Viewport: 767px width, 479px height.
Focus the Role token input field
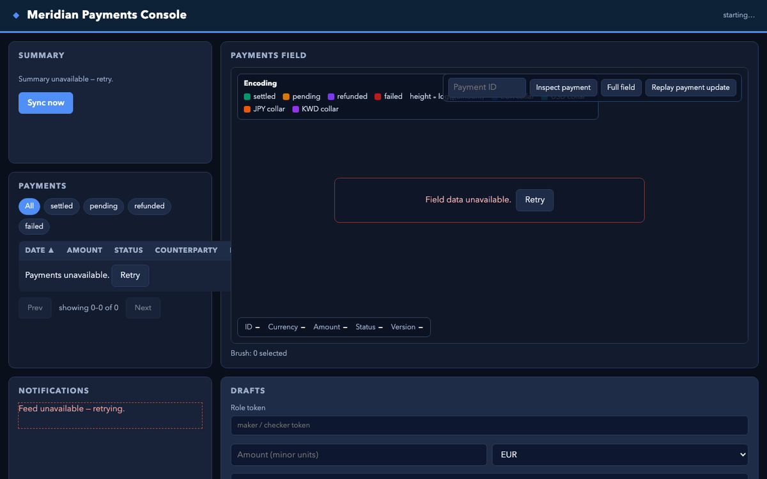(x=489, y=425)
